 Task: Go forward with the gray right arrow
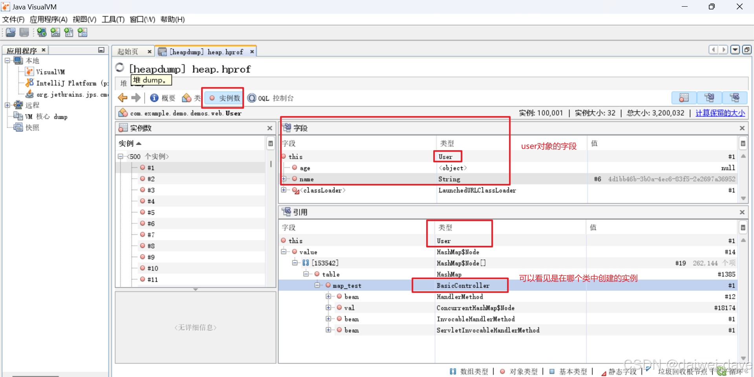coord(136,98)
